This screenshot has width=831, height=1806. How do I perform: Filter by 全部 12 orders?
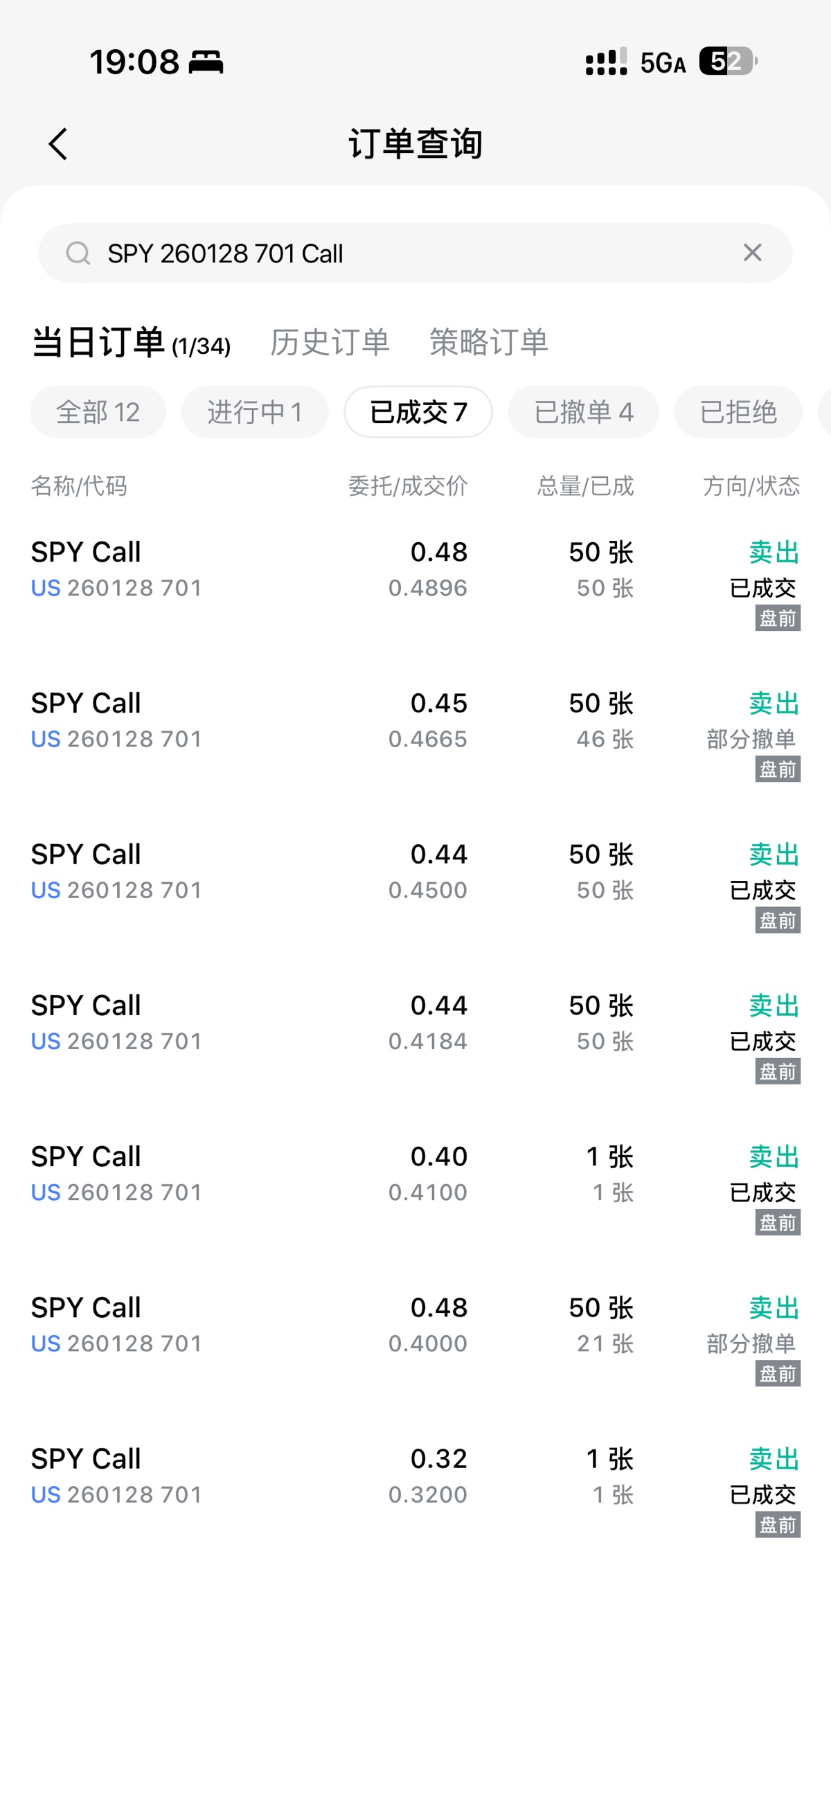tap(98, 412)
